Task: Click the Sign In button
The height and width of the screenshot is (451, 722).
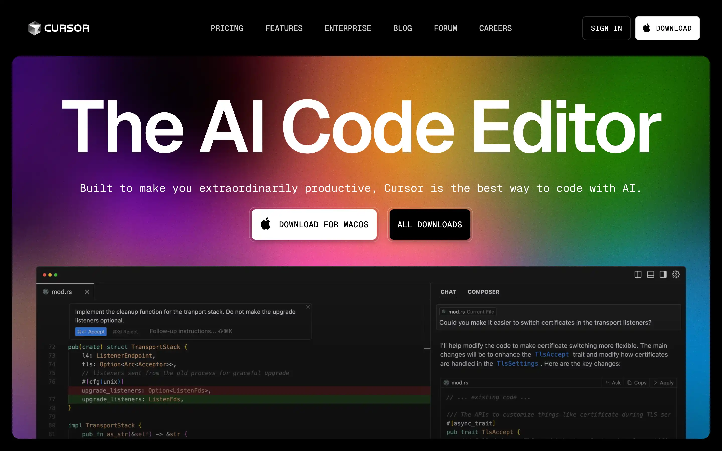Action: click(606, 28)
